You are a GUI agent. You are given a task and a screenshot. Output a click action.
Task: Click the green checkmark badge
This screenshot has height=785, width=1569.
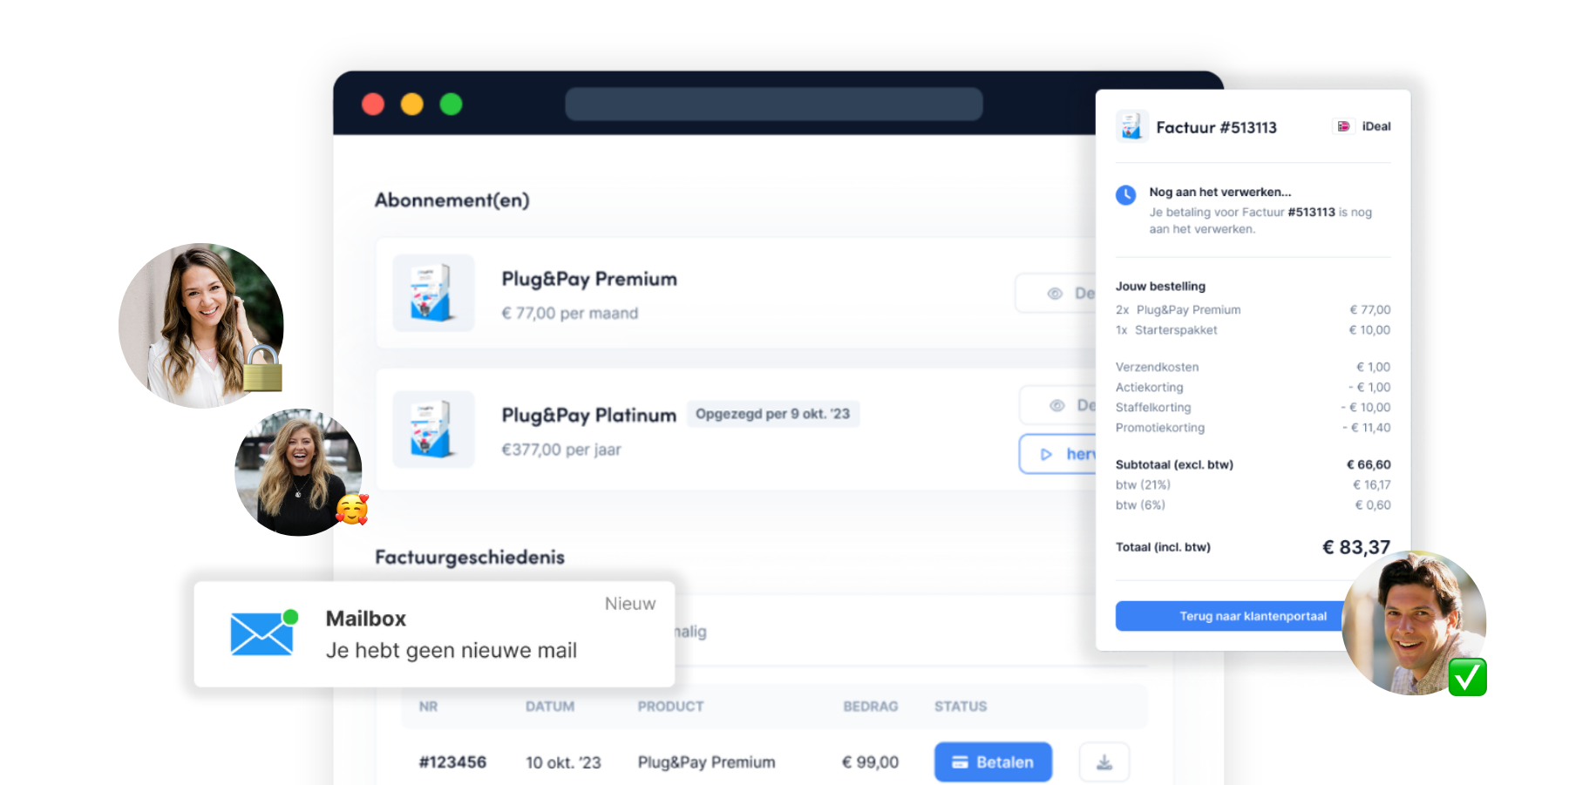1468,677
